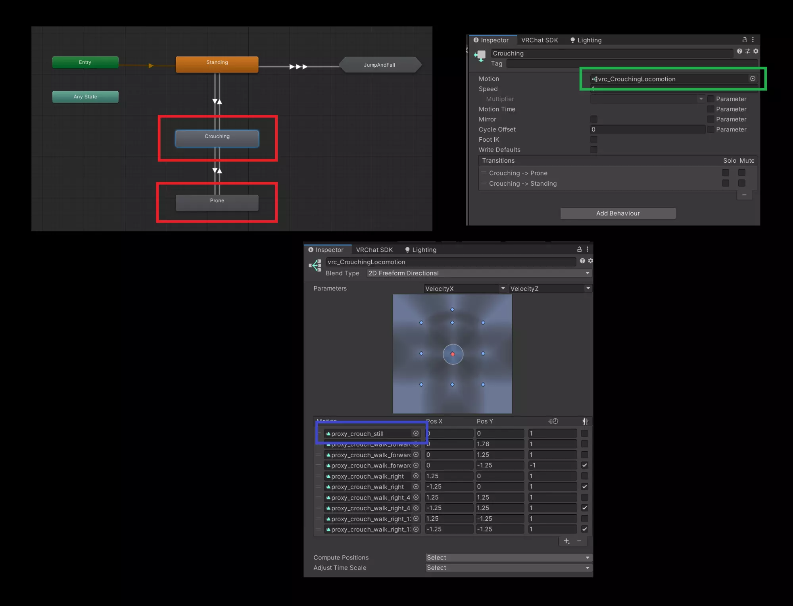Switch to the Lighting tab
Image resolution: width=793 pixels, height=606 pixels.
(x=589, y=40)
